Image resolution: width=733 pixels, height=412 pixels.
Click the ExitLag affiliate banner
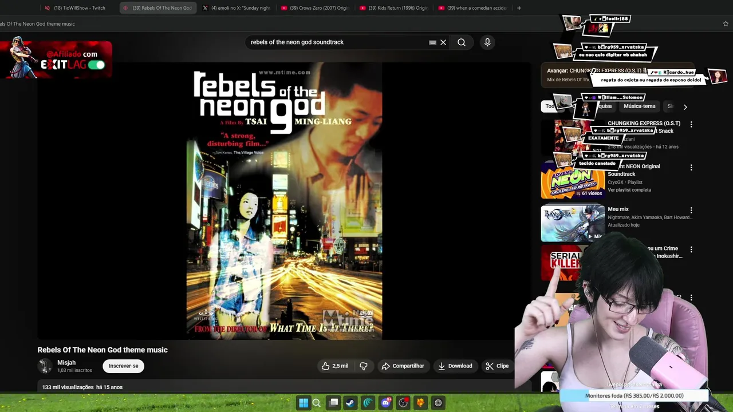click(x=56, y=58)
